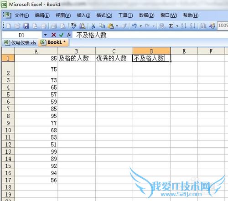Screen dimensions: 228x201
Task: Click the Copy icon
Action: pyautogui.click(x=102, y=26)
